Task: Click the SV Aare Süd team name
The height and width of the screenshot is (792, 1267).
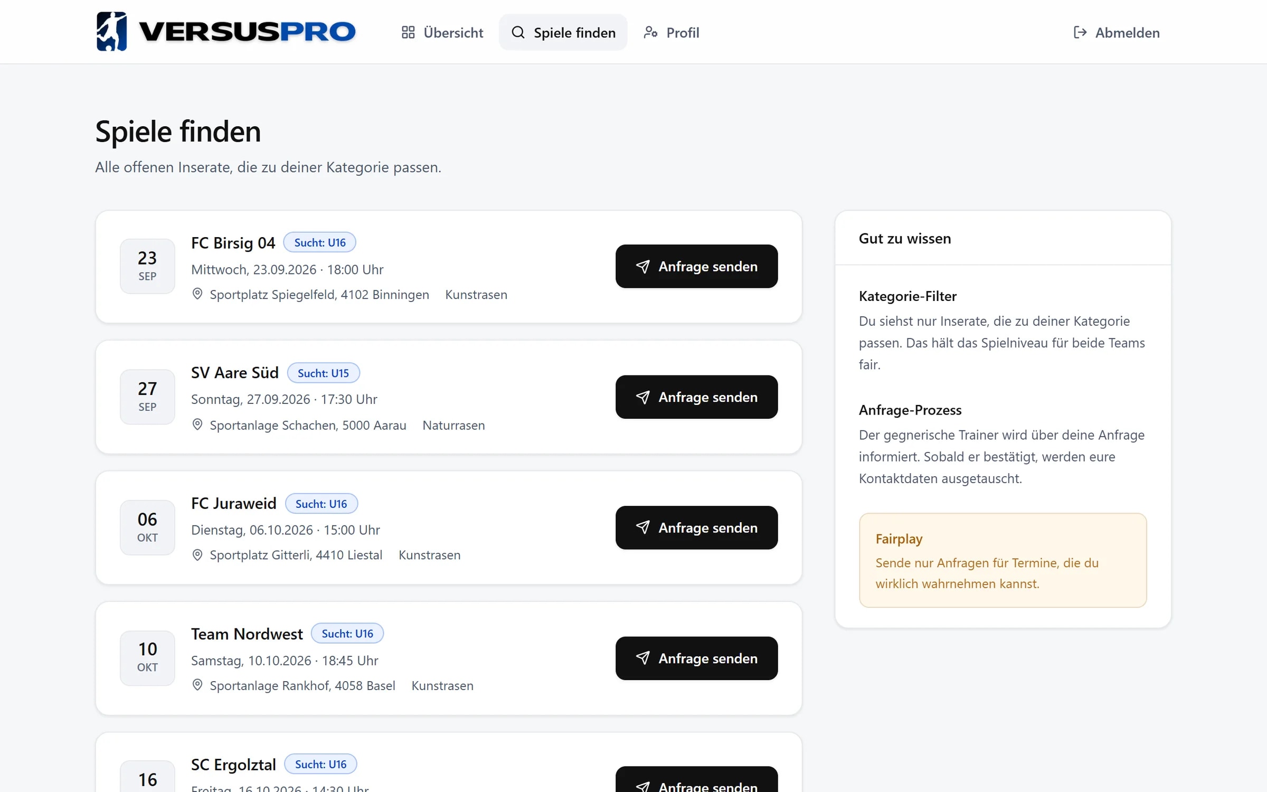Action: (x=235, y=373)
